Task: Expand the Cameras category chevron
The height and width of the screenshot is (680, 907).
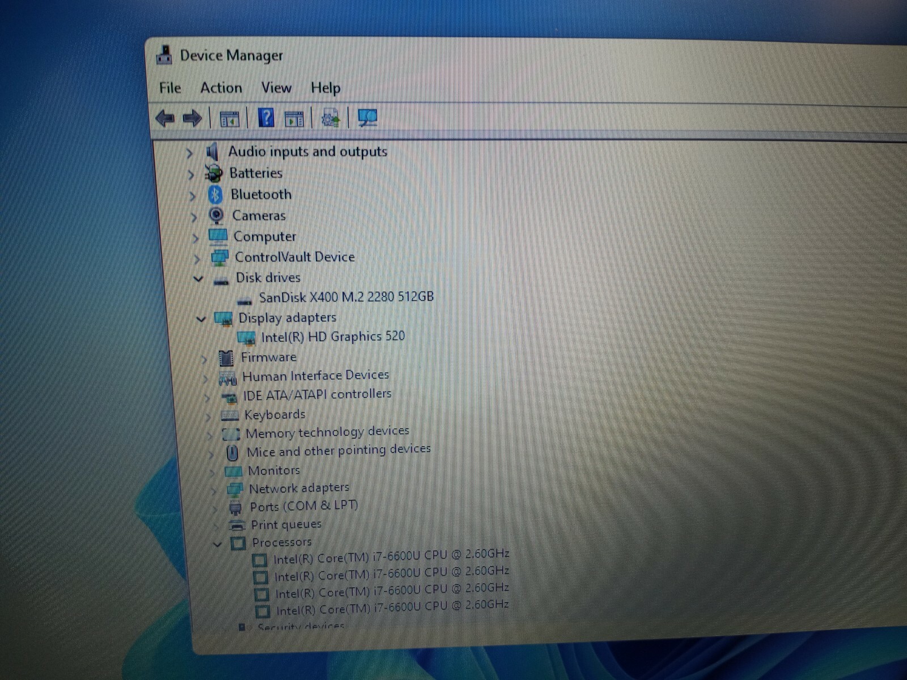Action: pyautogui.click(x=194, y=217)
